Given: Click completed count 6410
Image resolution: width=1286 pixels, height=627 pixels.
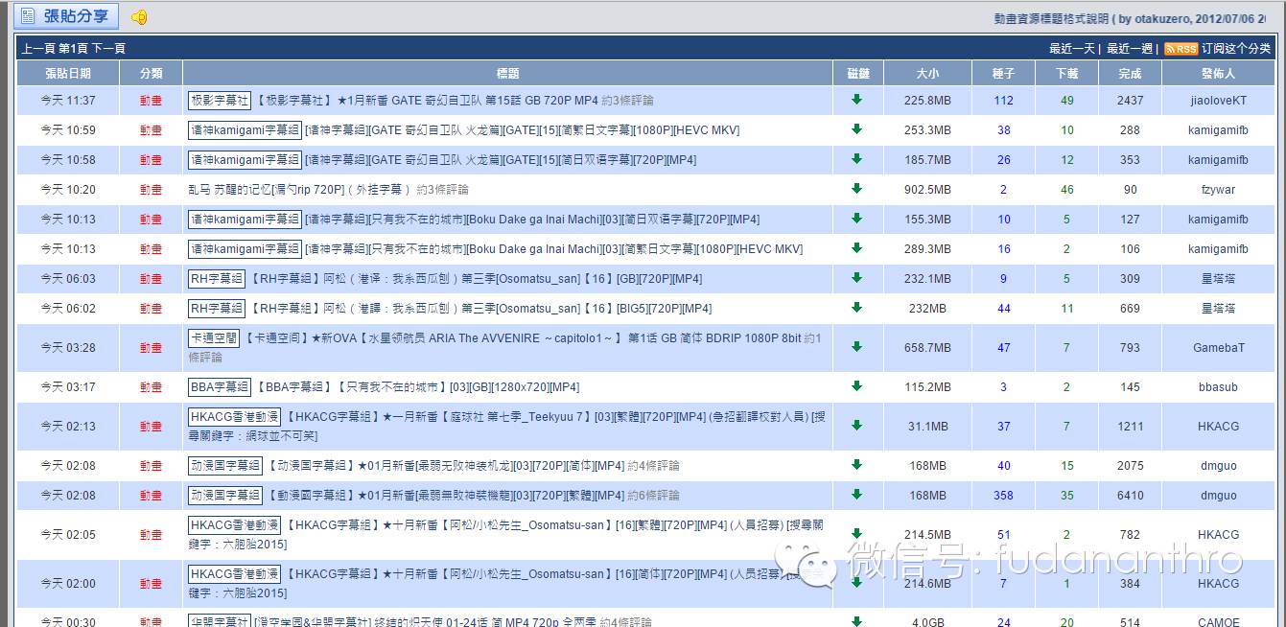Looking at the screenshot, I should click(1130, 495).
